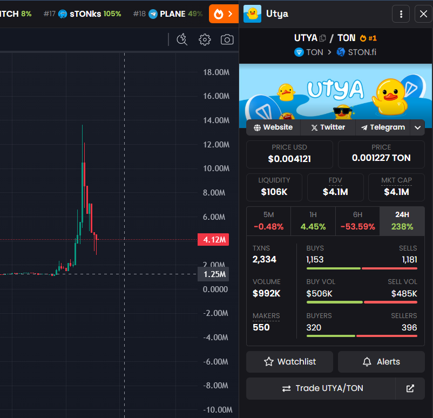The height and width of the screenshot is (418, 433).
Task: Open the sTONks #17 trending token
Action: (83, 14)
